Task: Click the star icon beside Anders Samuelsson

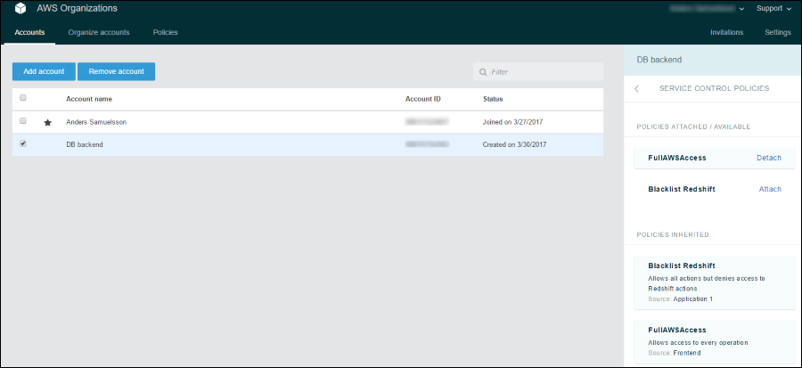Action: coord(47,123)
